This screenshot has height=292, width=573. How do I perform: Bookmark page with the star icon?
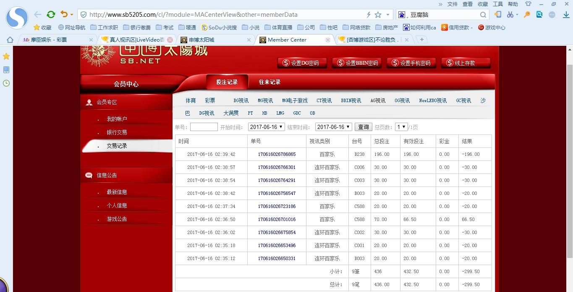(x=378, y=15)
